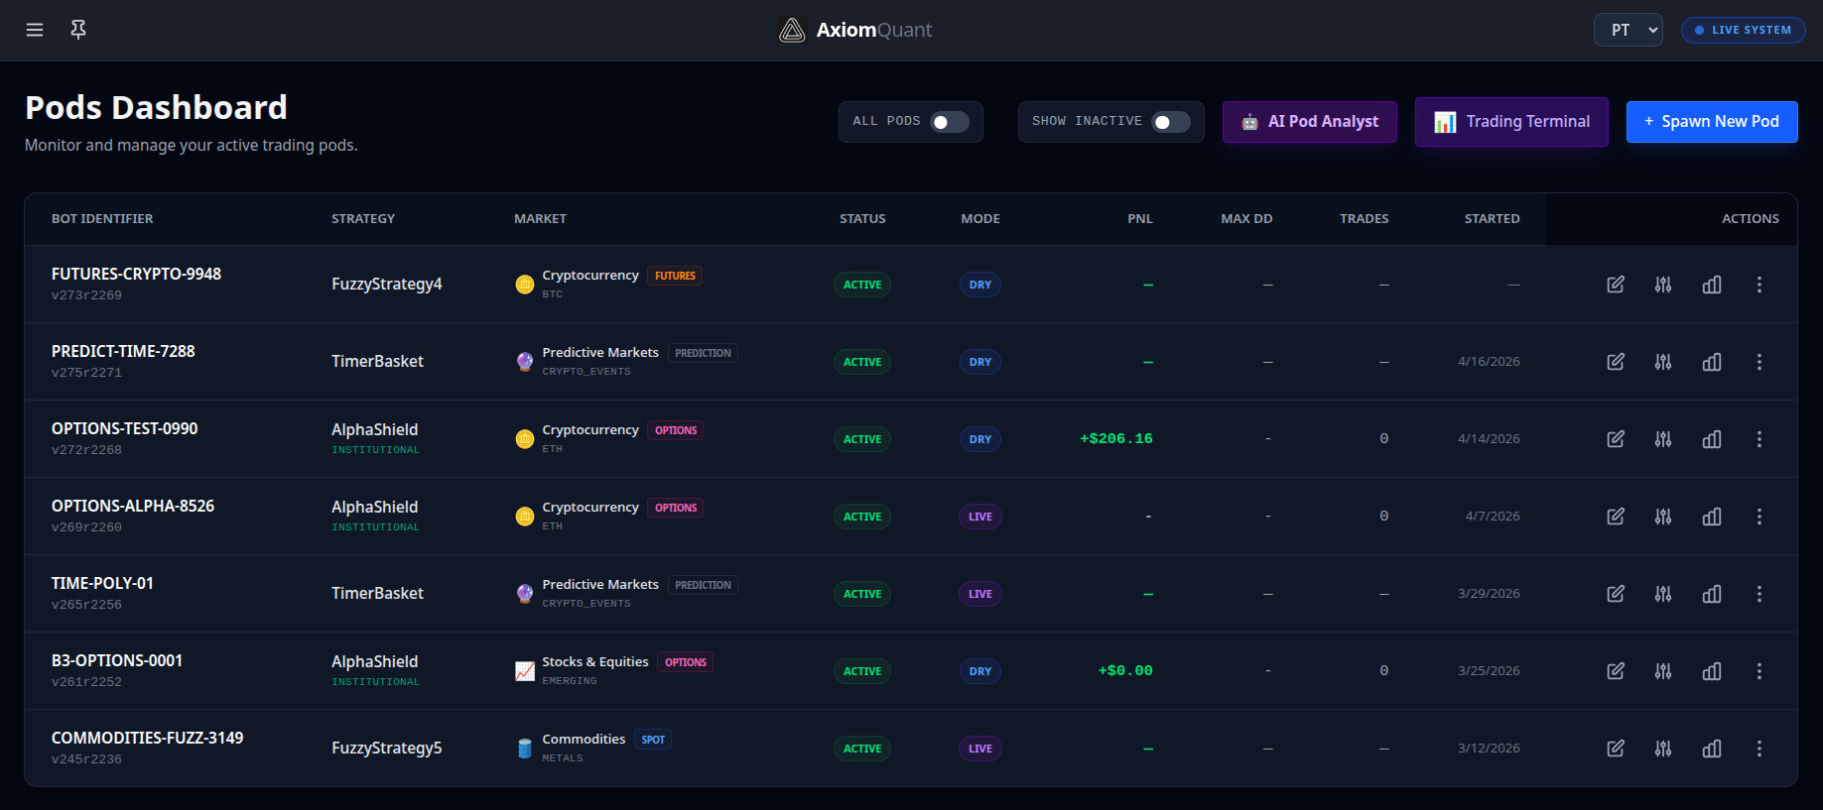Click PNL value +$206.16

point(1116,438)
